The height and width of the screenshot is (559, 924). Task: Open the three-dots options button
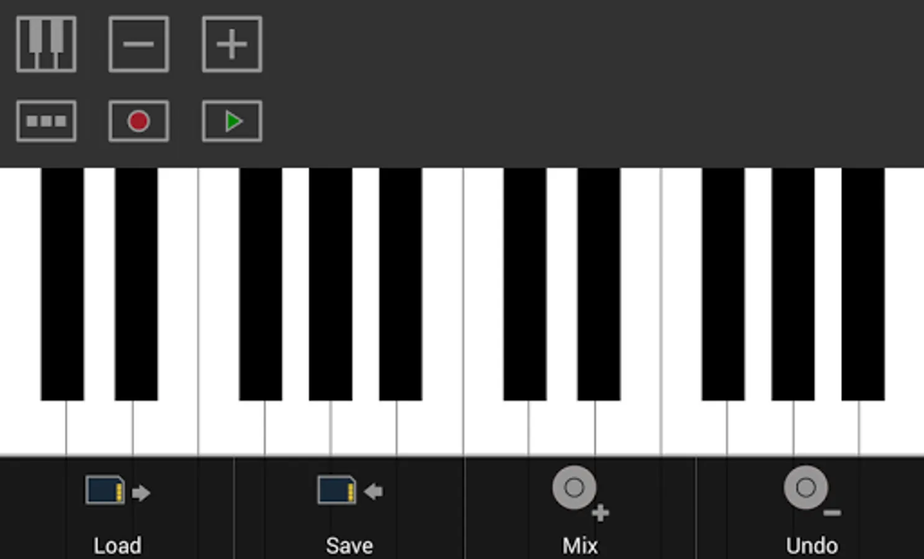(46, 121)
